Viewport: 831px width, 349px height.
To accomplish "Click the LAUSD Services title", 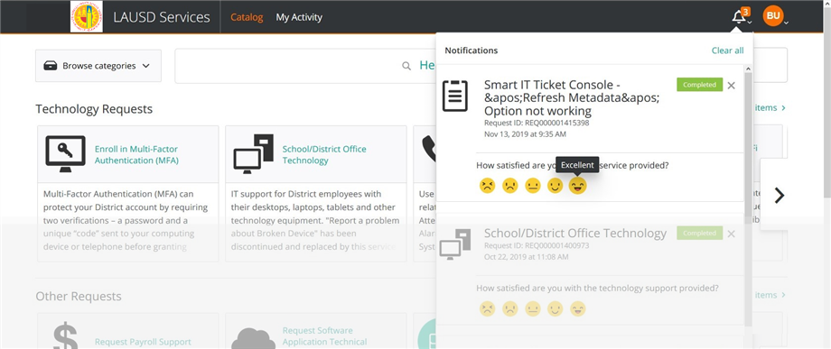I will [162, 17].
